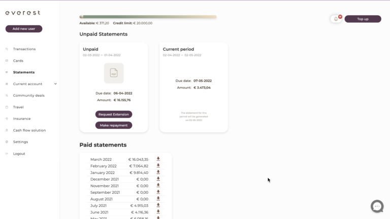This screenshot has width=390, height=219.
Task: Expand the Current account submenu chevron
Action: tap(55, 84)
